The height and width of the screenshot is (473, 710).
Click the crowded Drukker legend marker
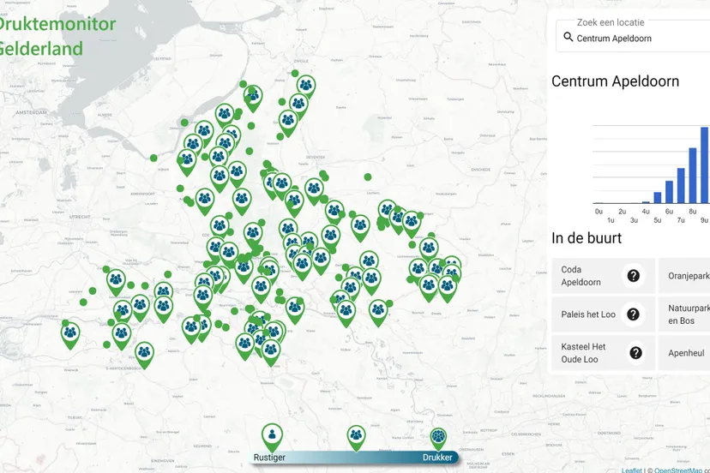point(438,439)
